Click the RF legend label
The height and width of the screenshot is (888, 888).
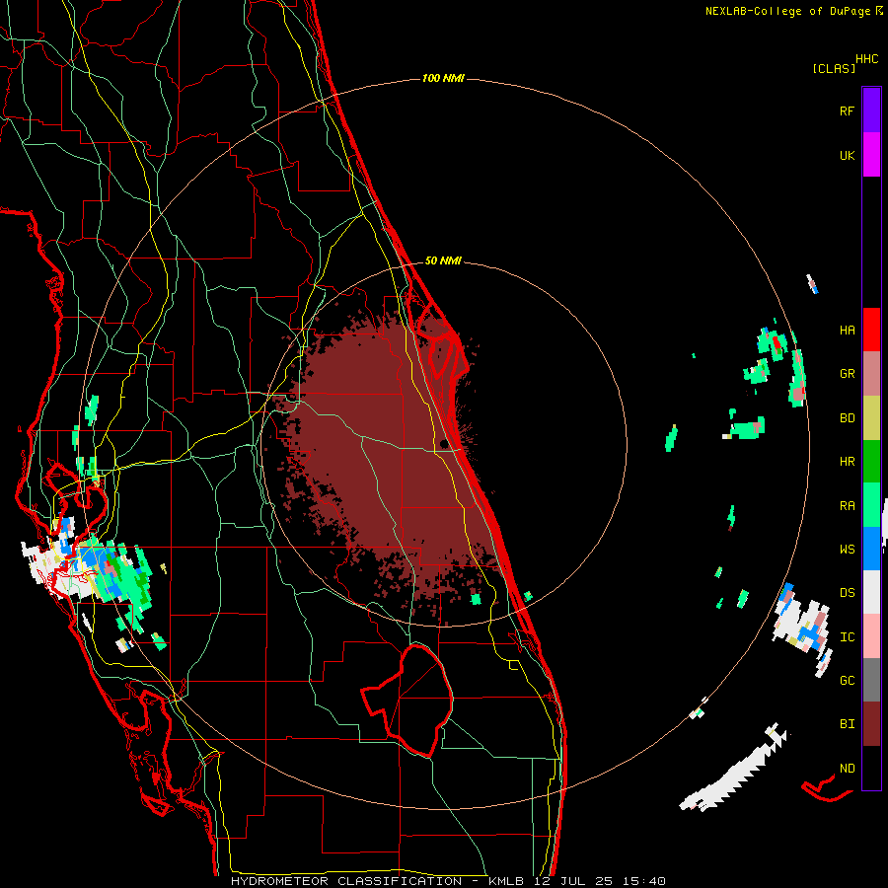coord(847,111)
